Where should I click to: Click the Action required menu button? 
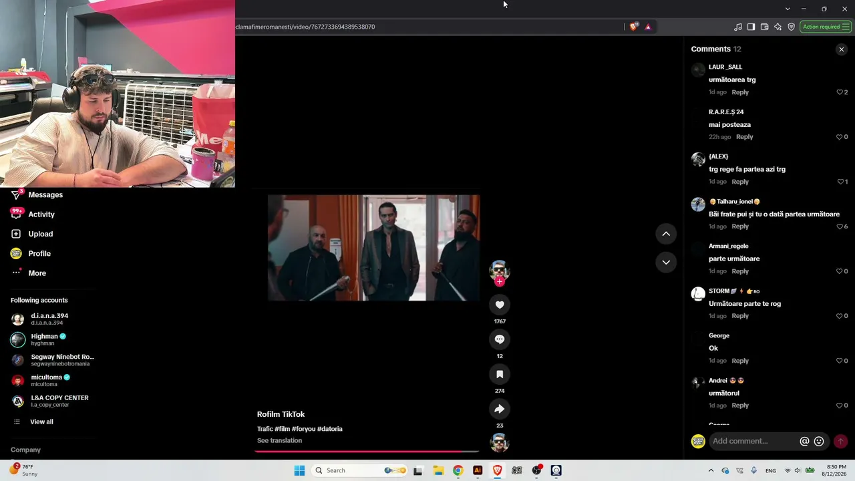tap(826, 27)
